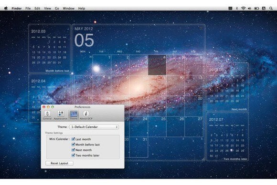Open the Window menu
This screenshot has height=185, width=277.
pos(69,8)
